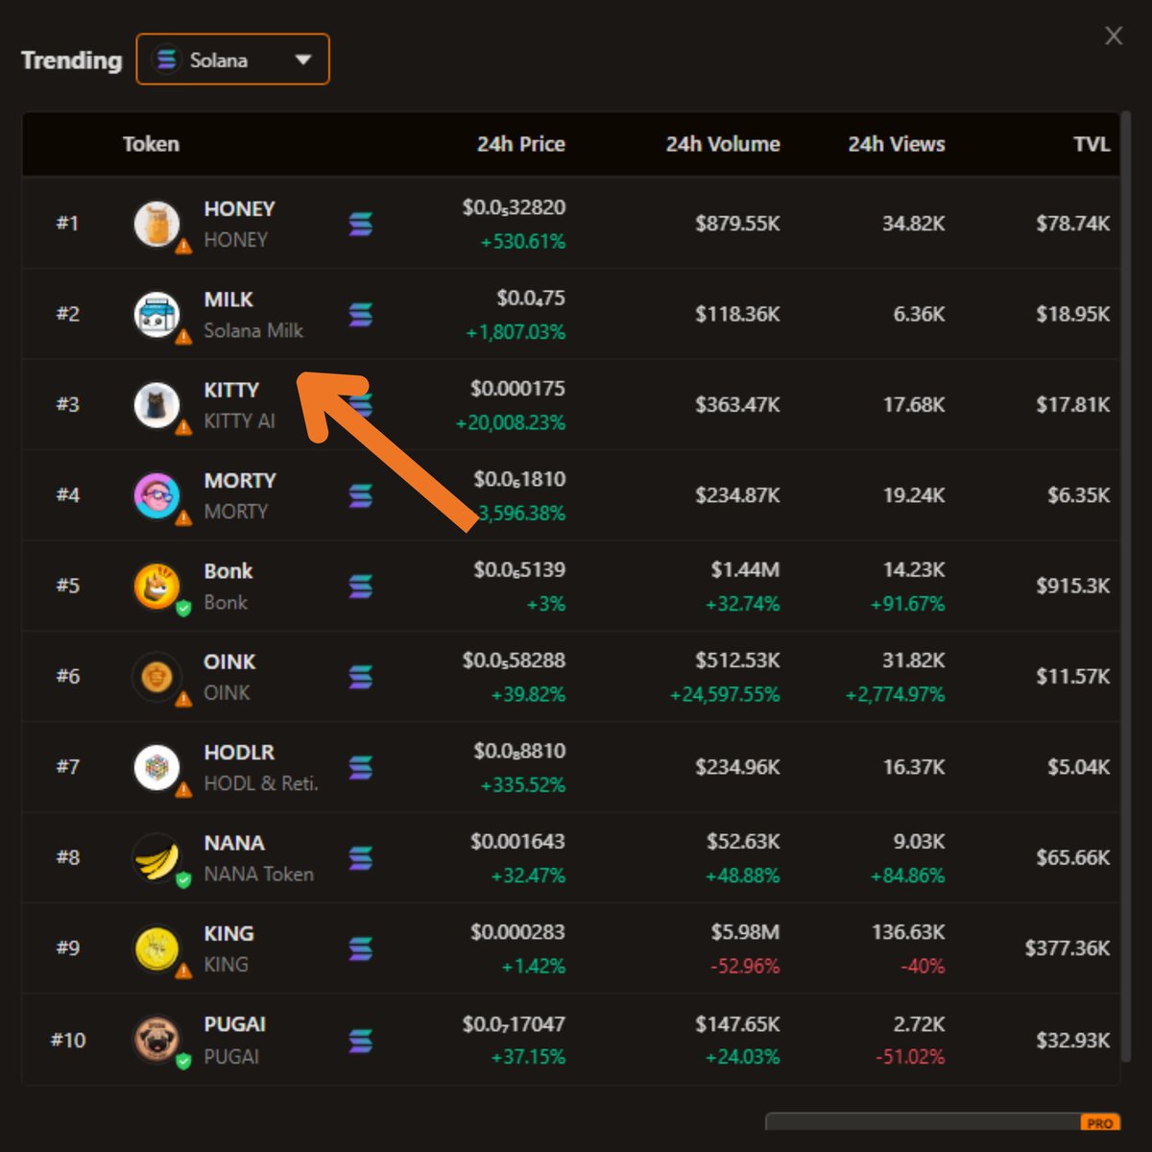
Task: Click the Solana Milk token logo
Action: [156, 314]
